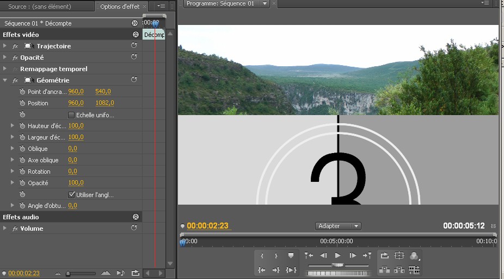Step back one frame
This screenshot has width=504, height=279.
click(x=323, y=256)
